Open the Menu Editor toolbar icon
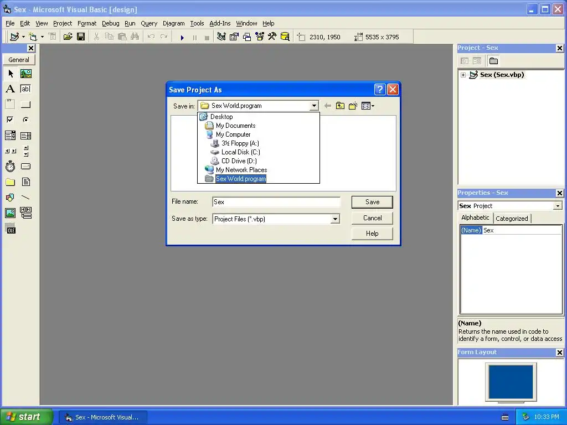Image resolution: width=567 pixels, height=425 pixels. pos(52,37)
